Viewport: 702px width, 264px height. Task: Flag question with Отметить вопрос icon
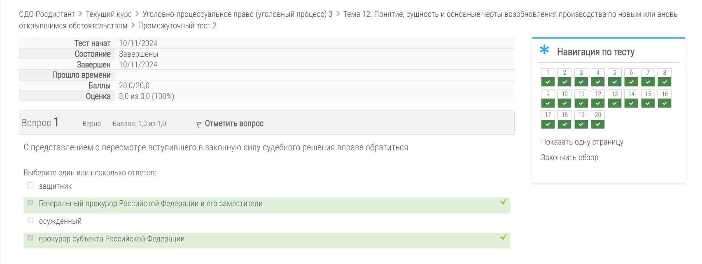click(x=230, y=124)
